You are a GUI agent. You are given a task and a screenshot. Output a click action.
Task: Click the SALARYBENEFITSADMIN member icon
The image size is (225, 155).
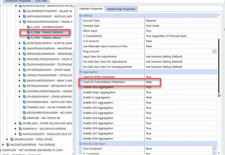(x=25, y=11)
